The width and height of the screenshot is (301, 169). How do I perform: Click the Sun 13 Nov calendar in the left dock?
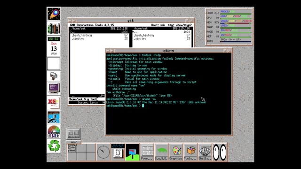pos(54,49)
